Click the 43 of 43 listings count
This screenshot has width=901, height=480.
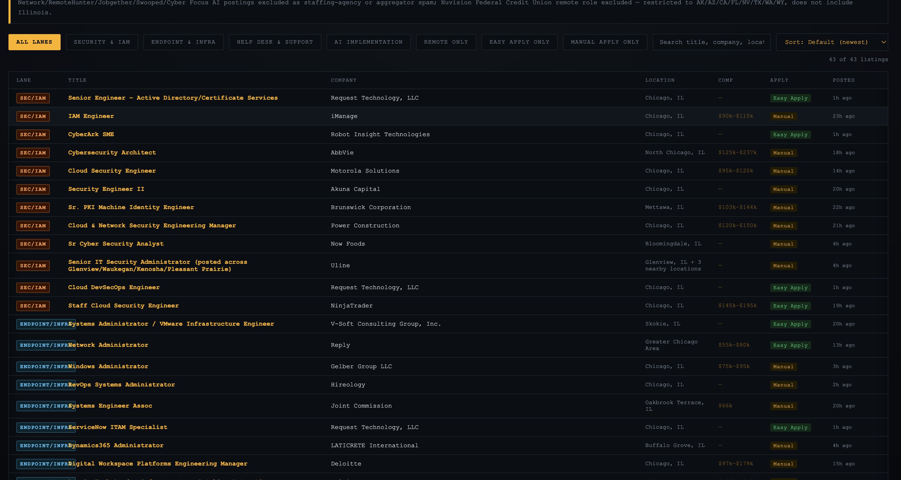coord(858,59)
